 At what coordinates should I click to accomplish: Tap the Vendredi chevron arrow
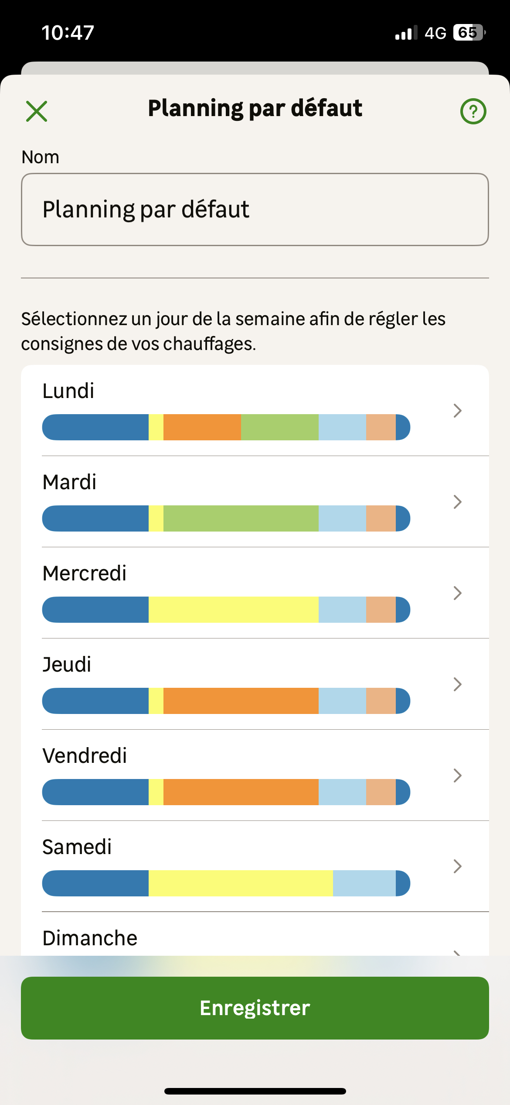457,776
